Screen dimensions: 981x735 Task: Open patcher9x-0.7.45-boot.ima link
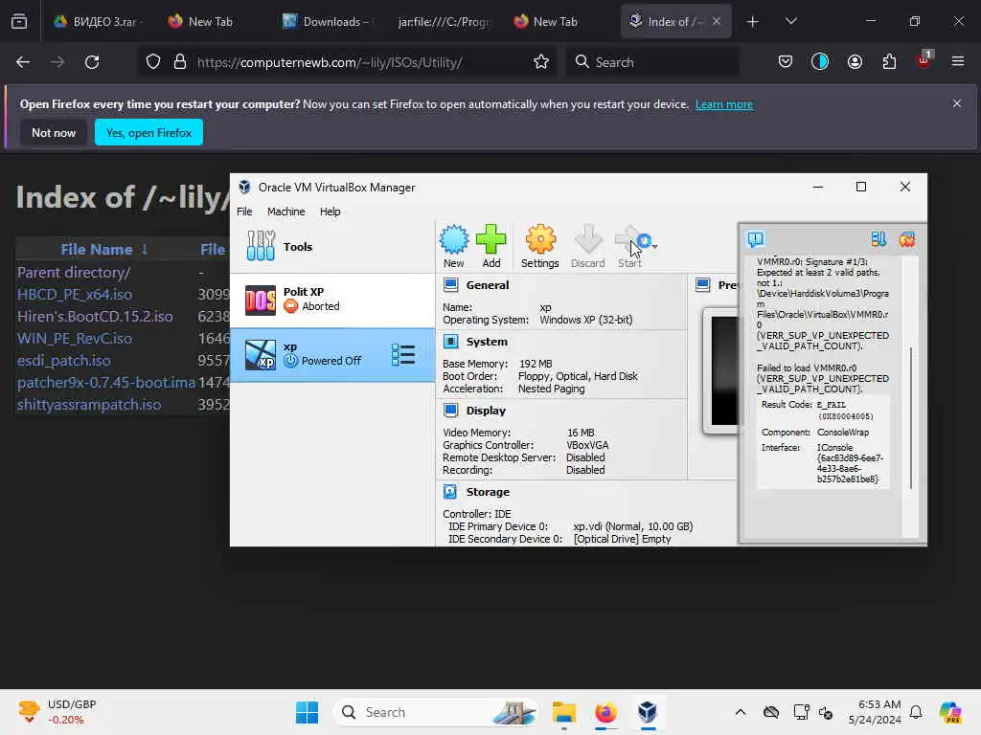click(x=106, y=383)
